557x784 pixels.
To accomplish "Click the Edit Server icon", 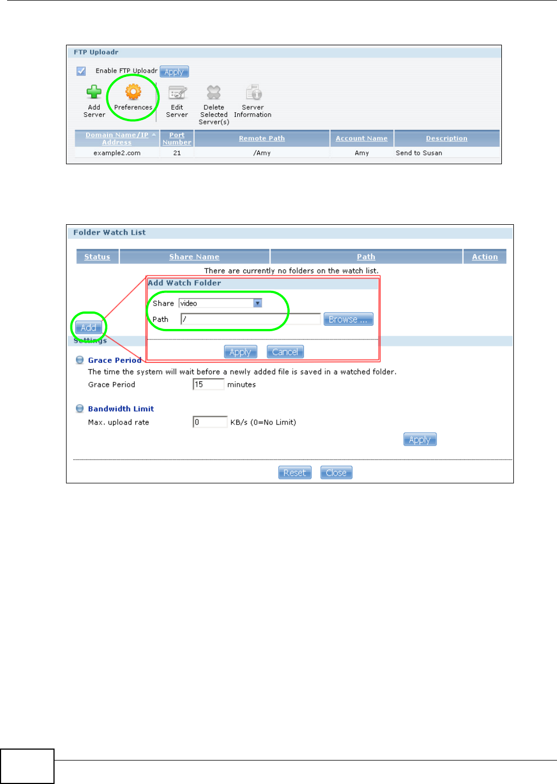I will tap(177, 92).
